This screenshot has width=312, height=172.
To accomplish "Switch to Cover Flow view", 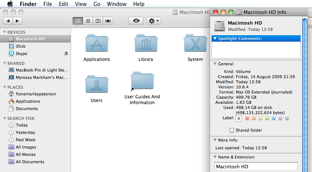I will (108, 21).
